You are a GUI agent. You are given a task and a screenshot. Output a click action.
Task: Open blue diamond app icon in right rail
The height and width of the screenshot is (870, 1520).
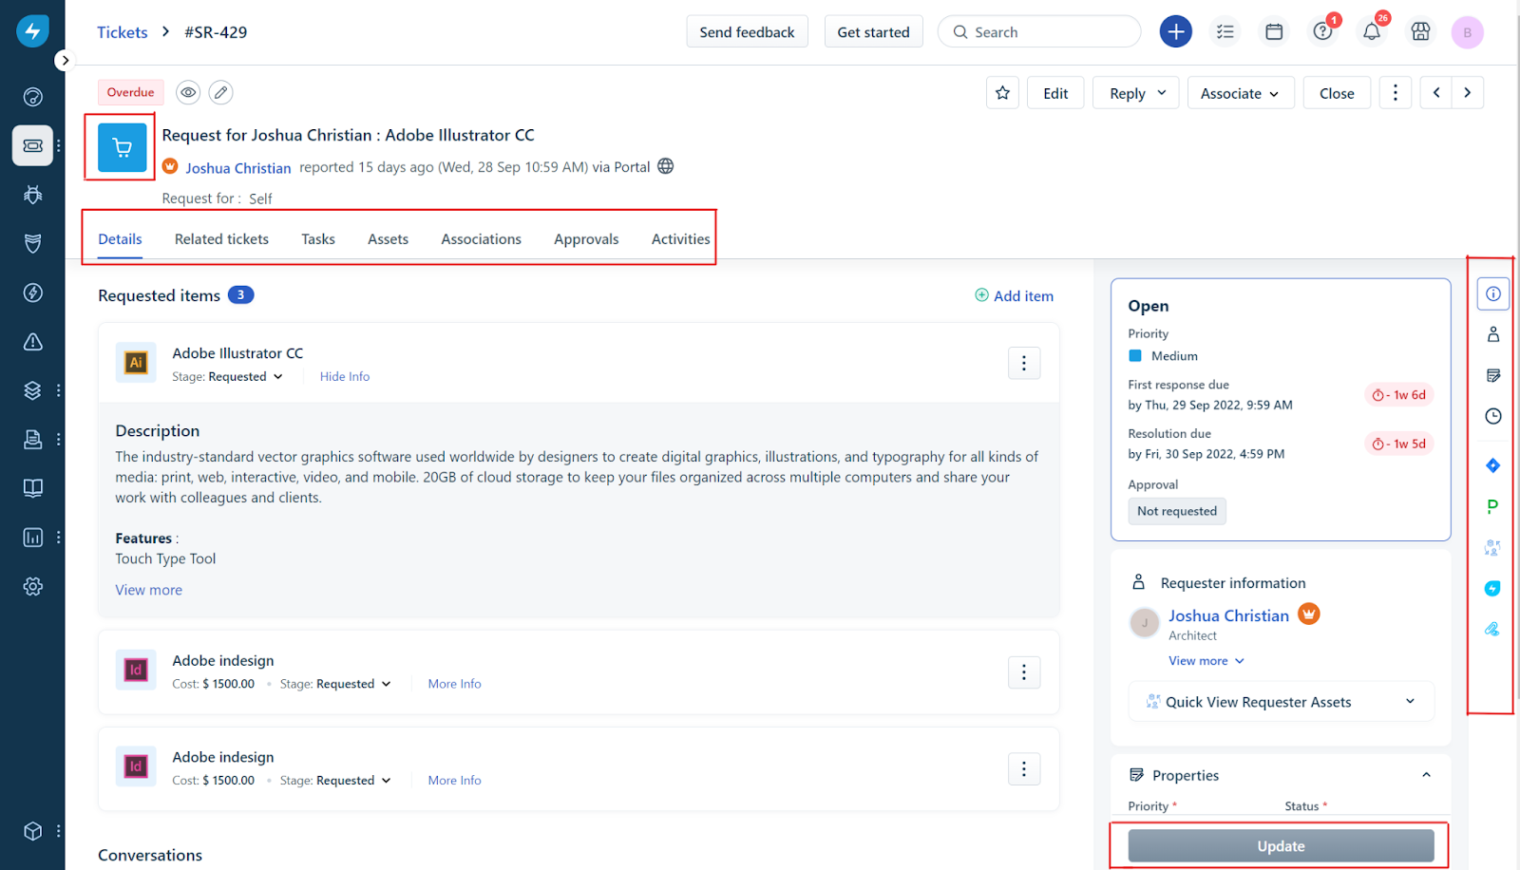(1493, 465)
